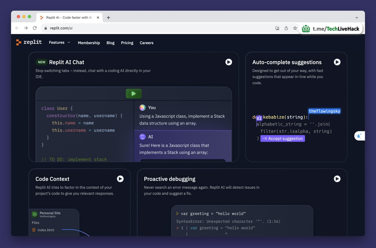Click the Proactive debugging heading
Viewport: 376px width, 248px height.
170,179
